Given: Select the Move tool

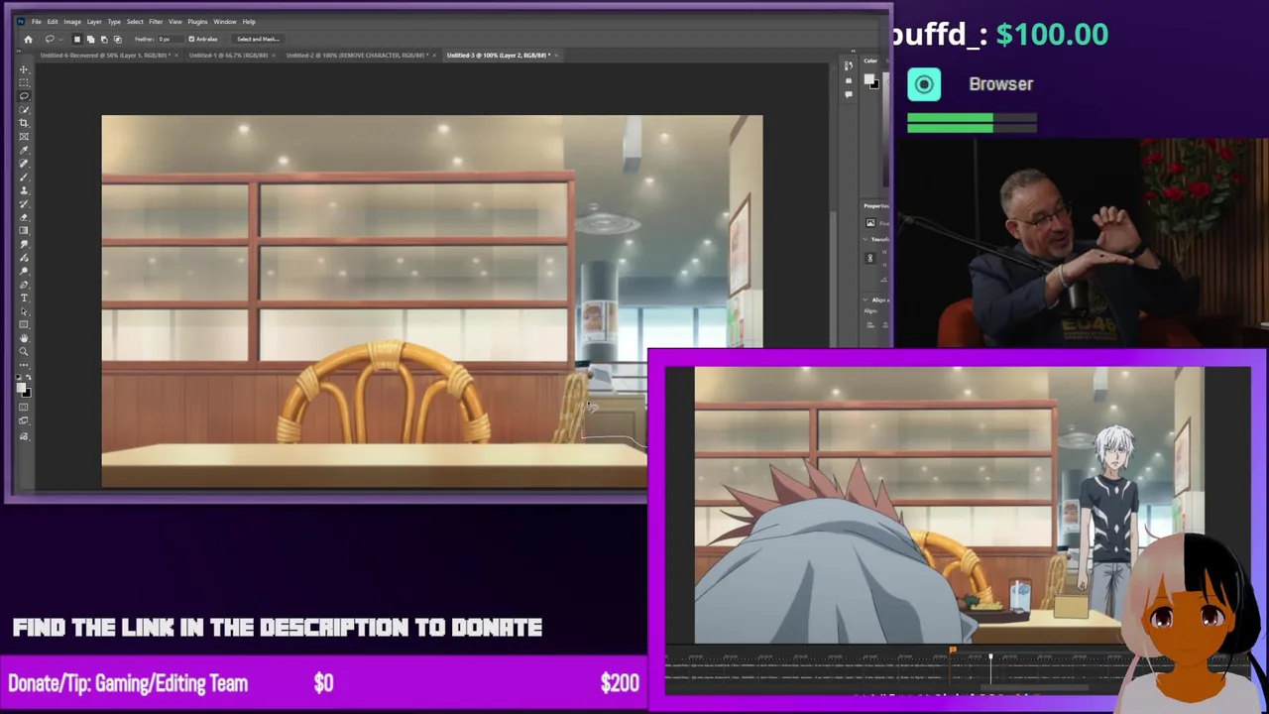Looking at the screenshot, I should (x=24, y=70).
